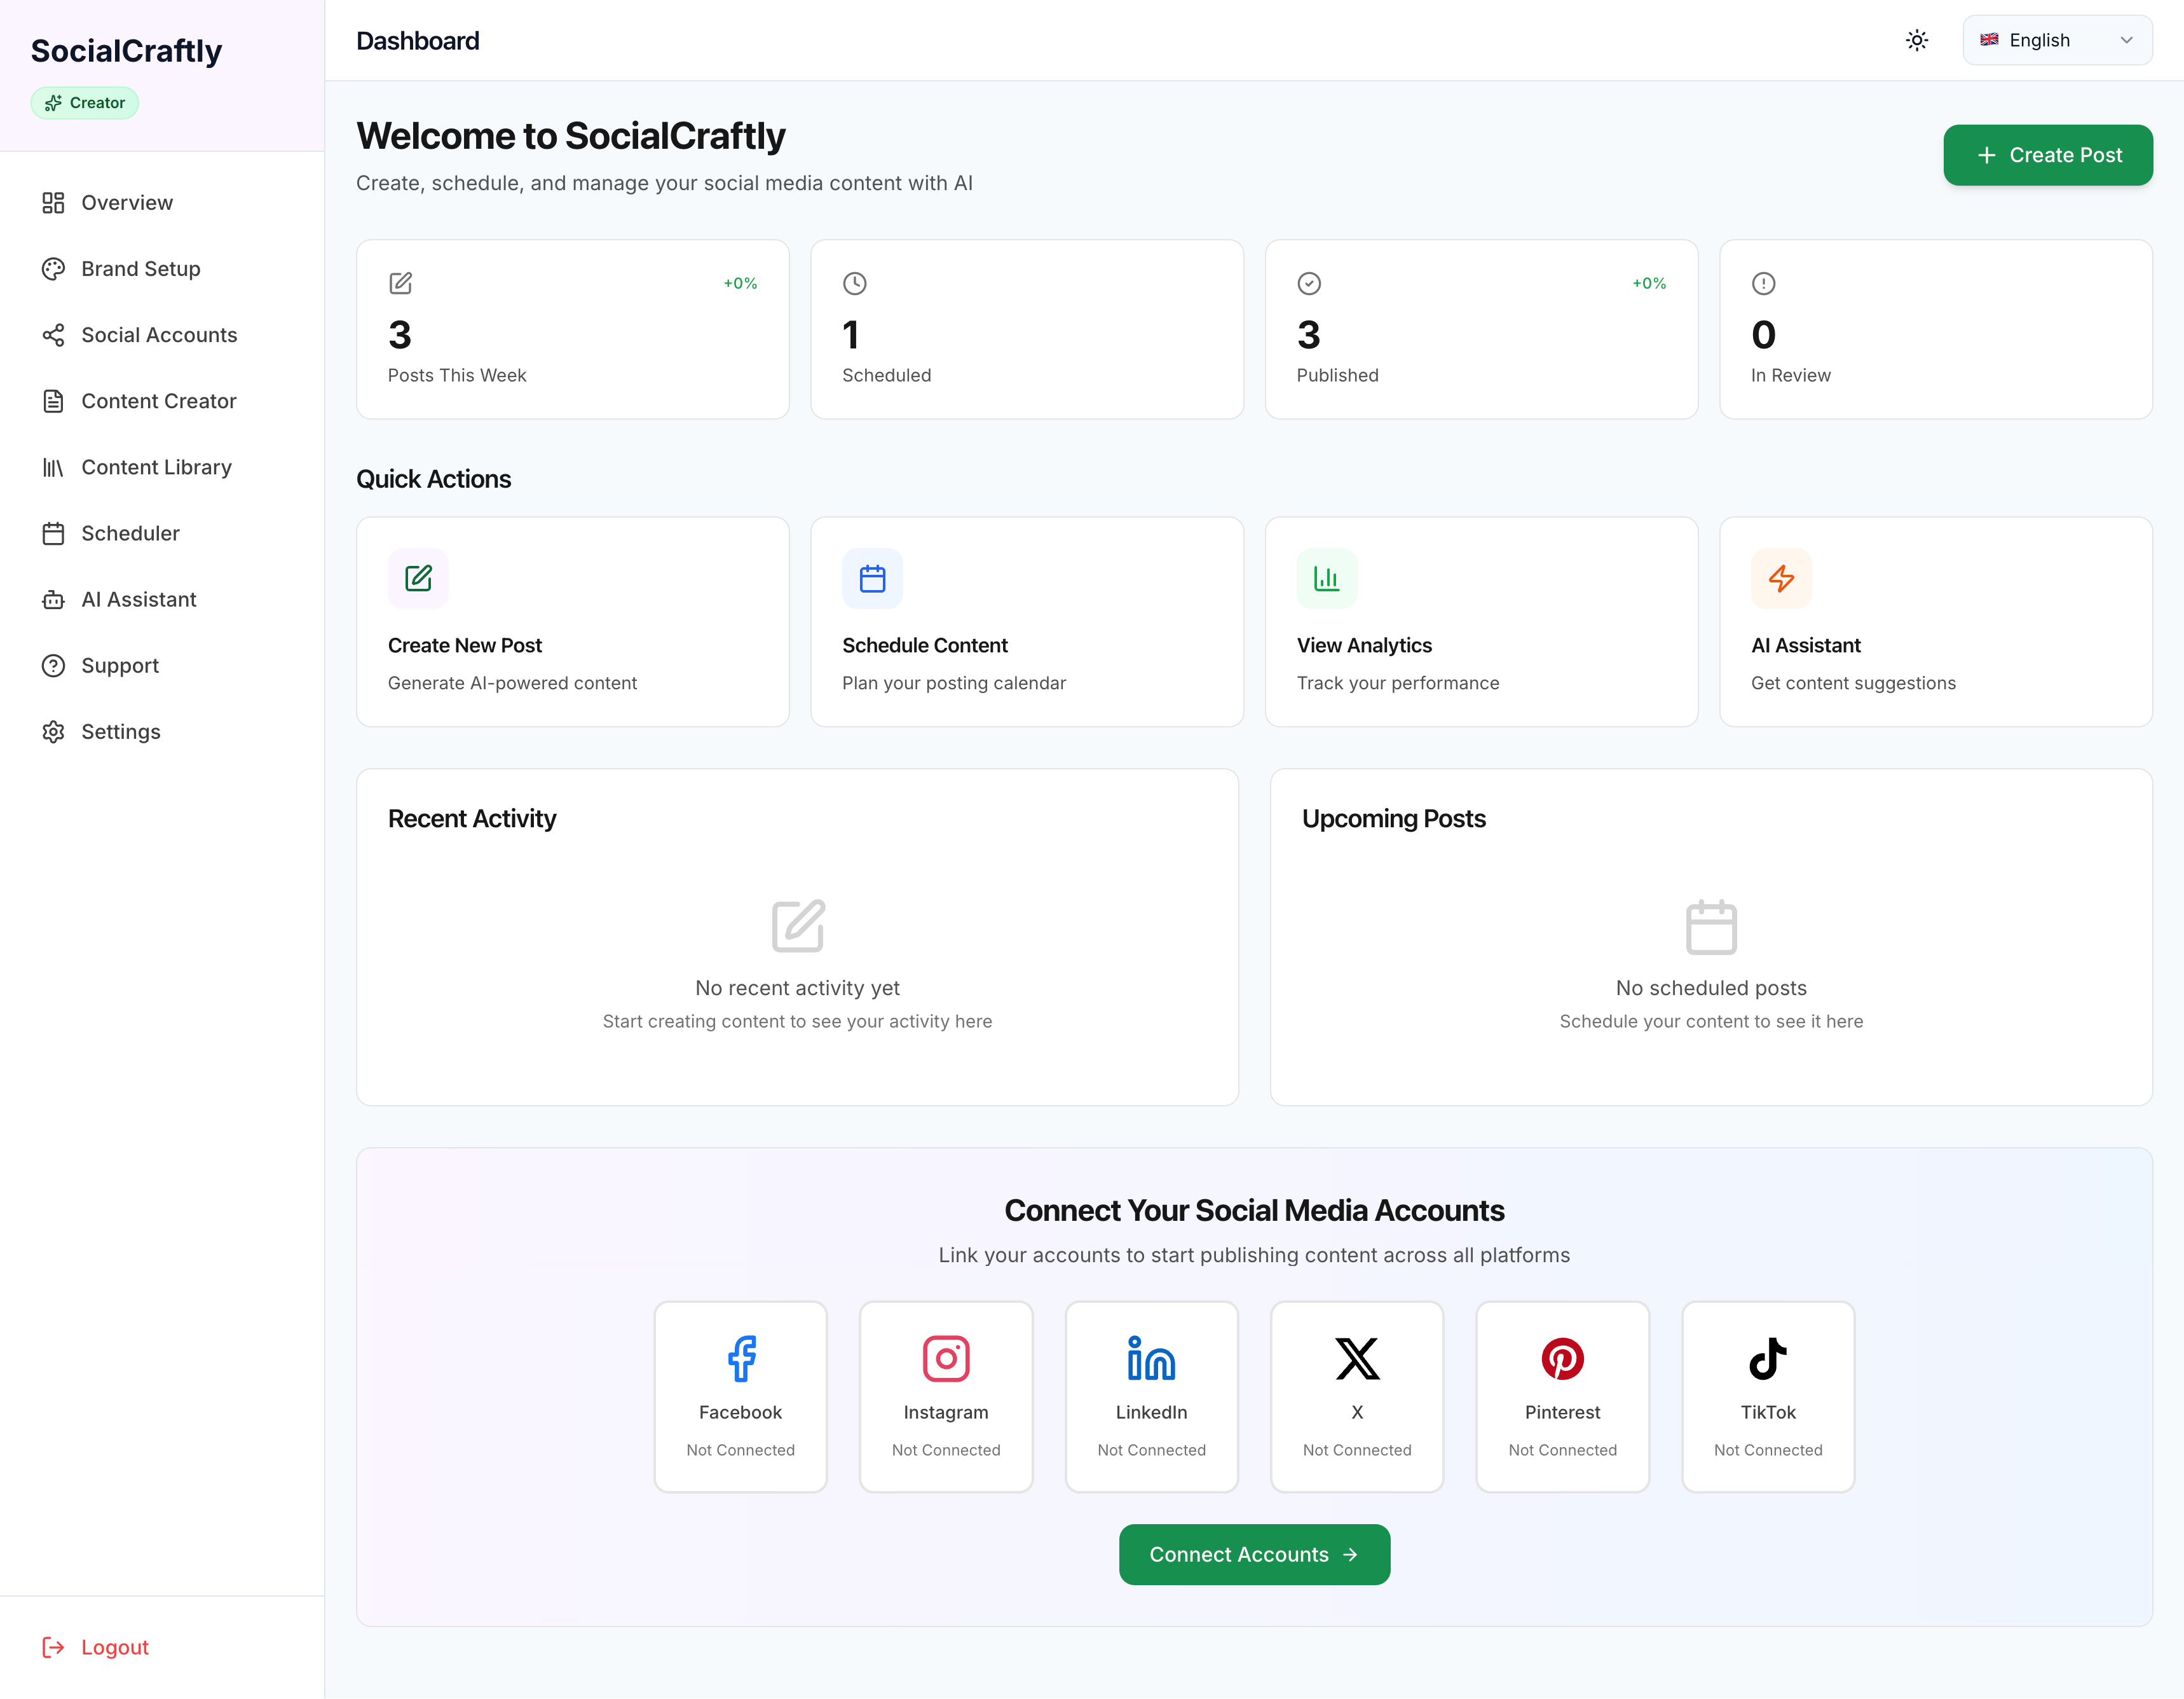Click the Social Accounts share icon
This screenshot has height=1699, width=2184.
tap(53, 335)
